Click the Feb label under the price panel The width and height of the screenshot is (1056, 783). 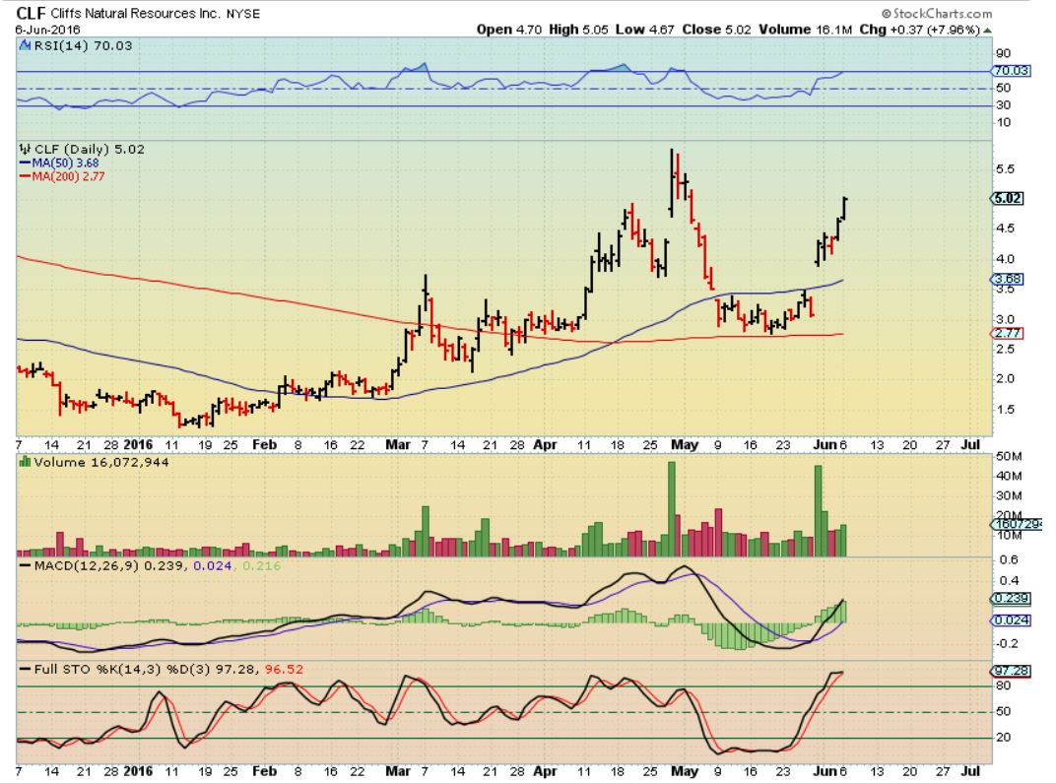coord(264,444)
